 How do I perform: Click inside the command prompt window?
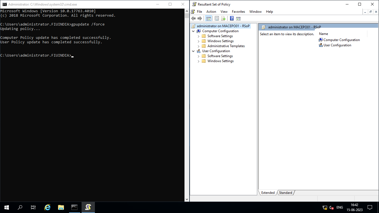[x=94, y=111]
